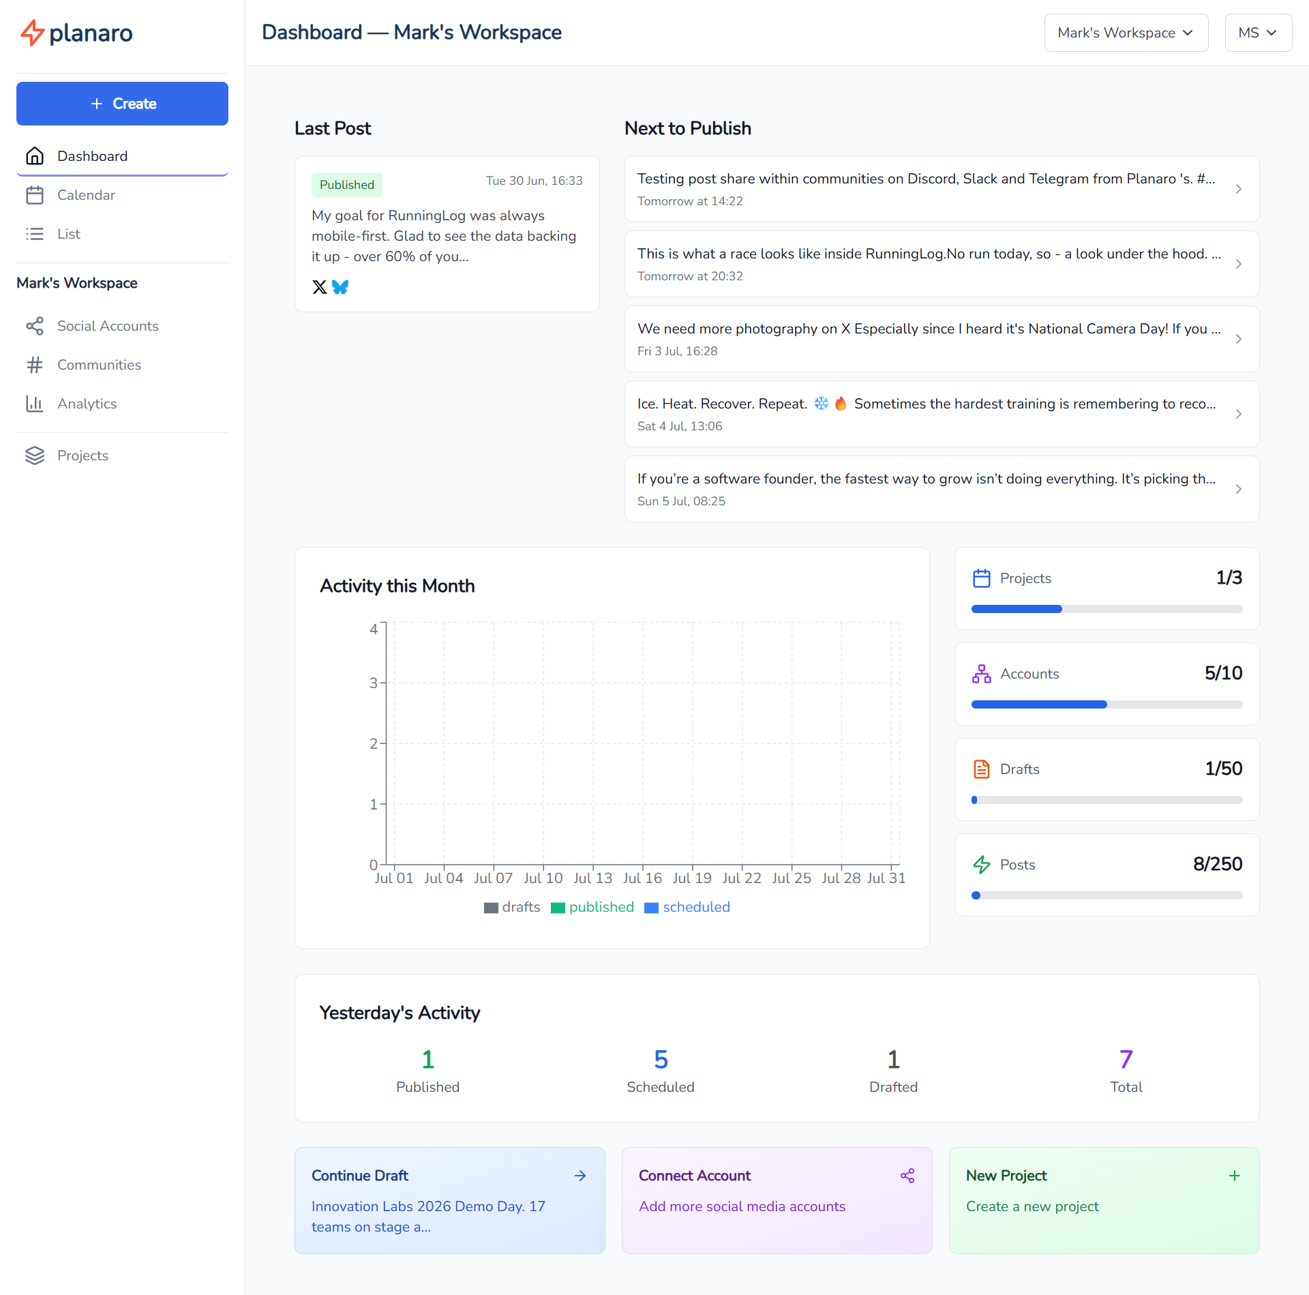Click the Social Accounts share icon

35,326
